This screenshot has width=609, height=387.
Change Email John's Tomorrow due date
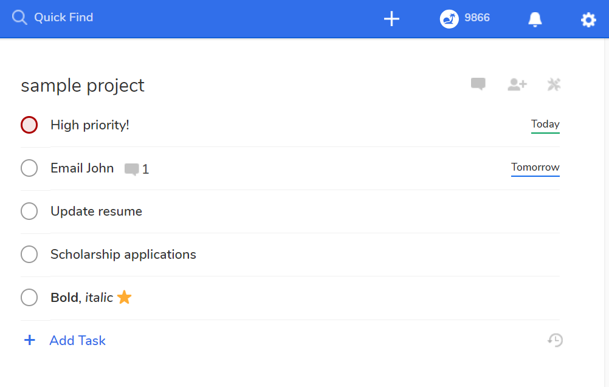pos(535,167)
